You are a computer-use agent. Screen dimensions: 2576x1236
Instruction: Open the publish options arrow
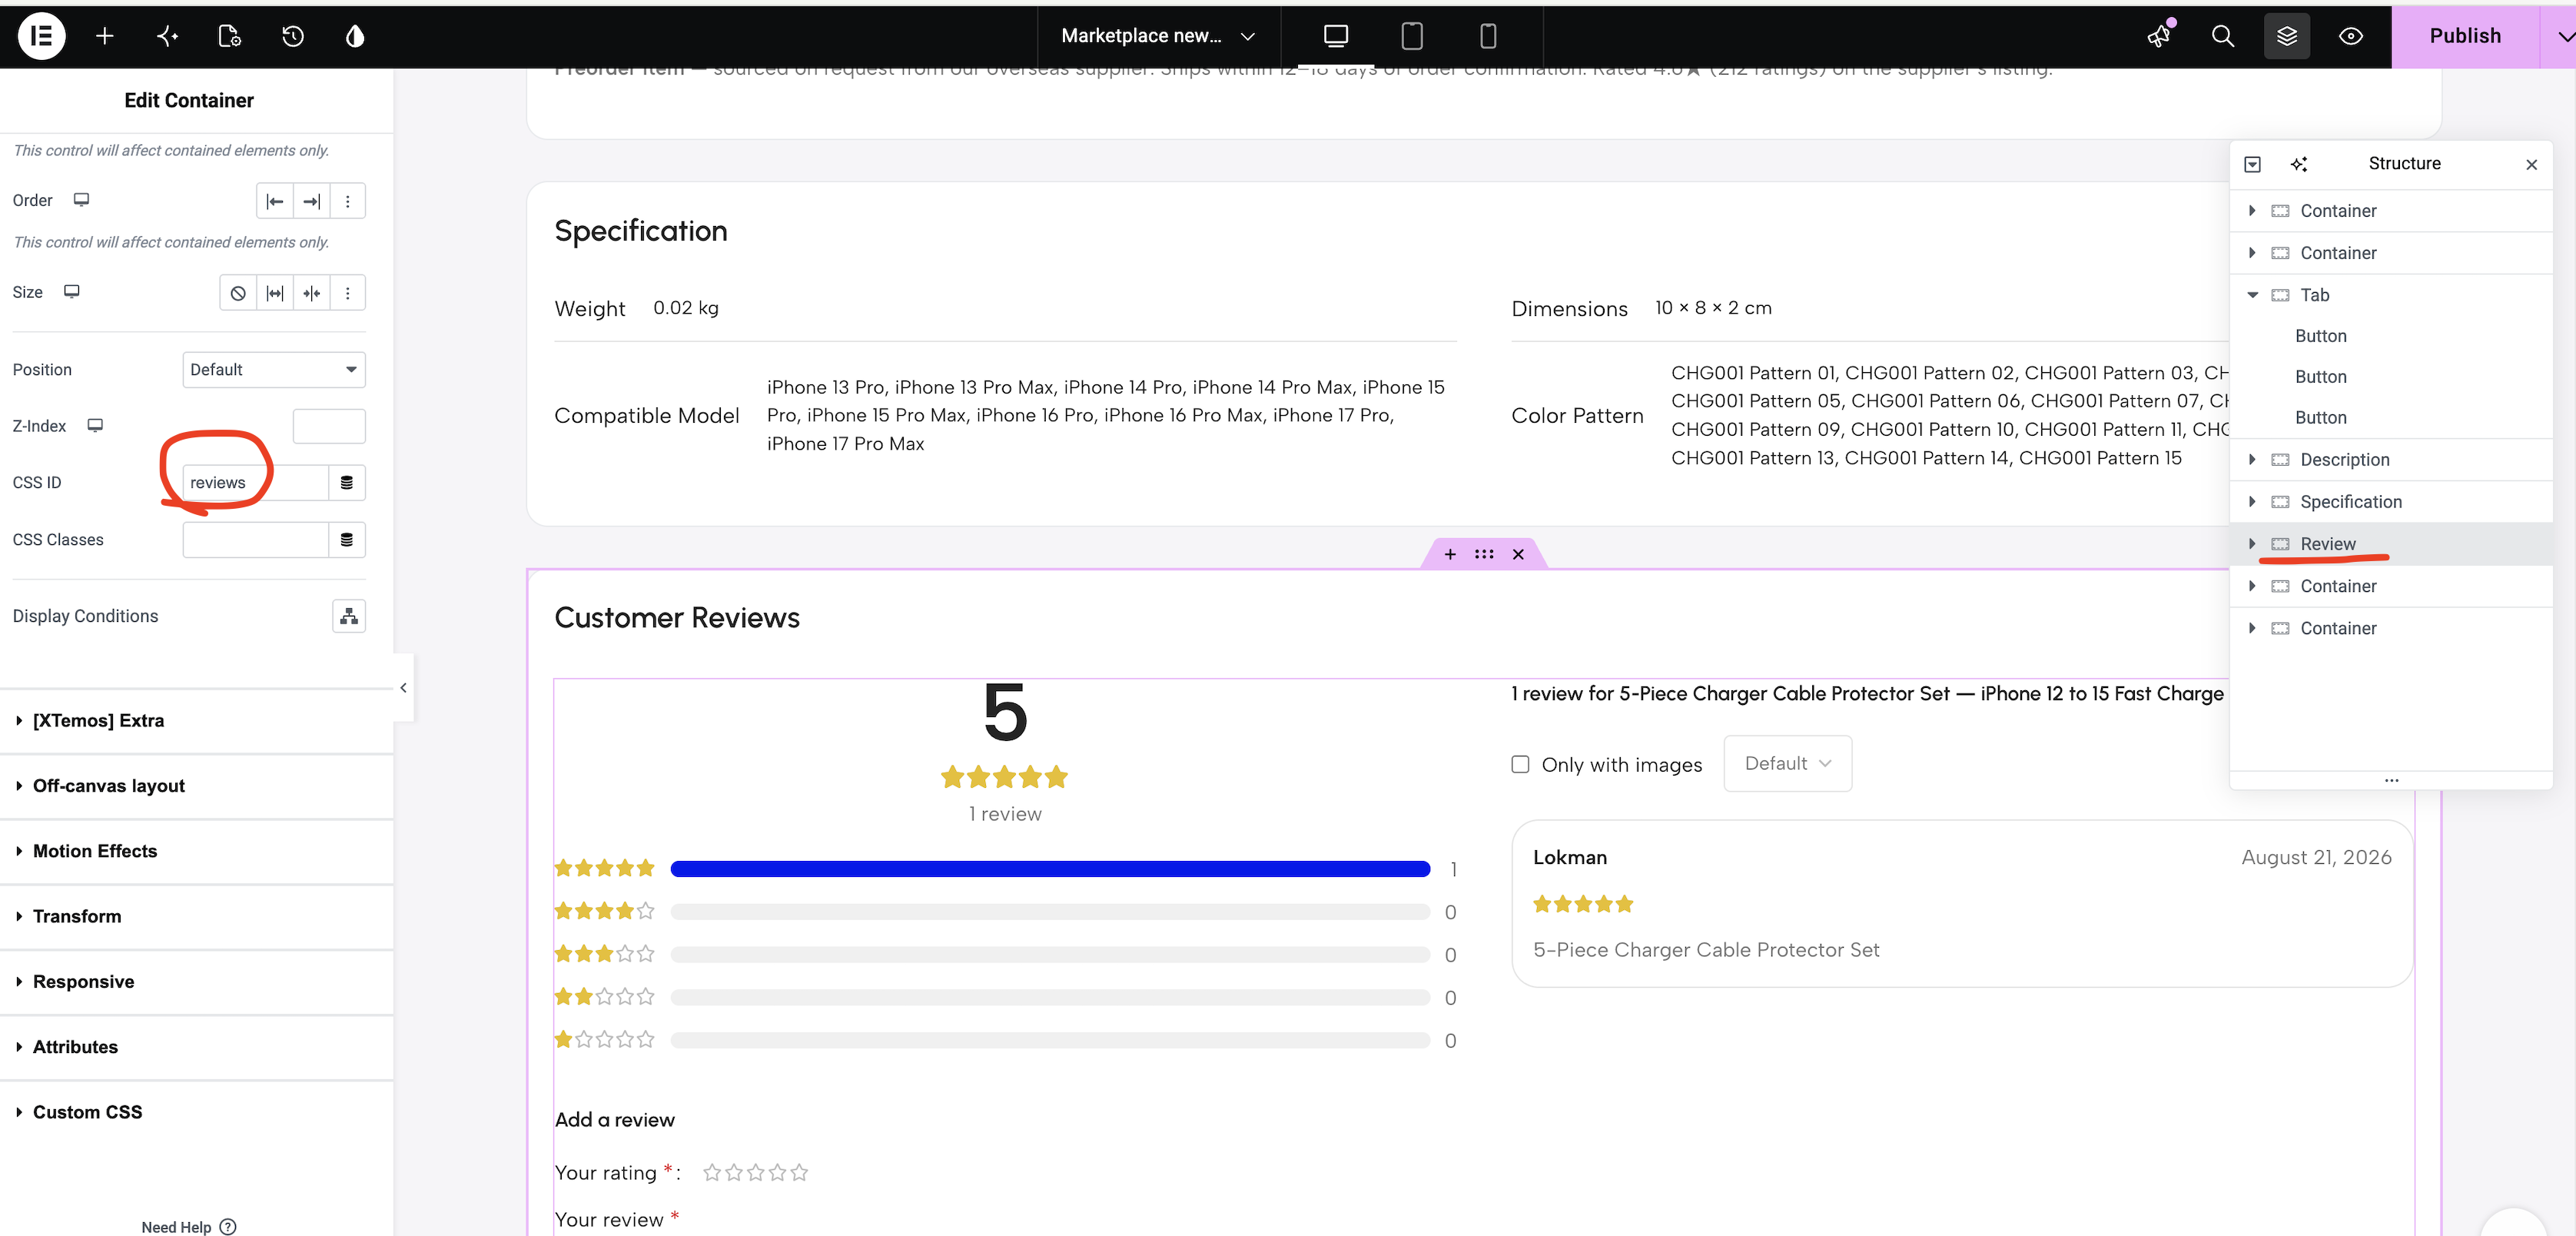(2559, 36)
